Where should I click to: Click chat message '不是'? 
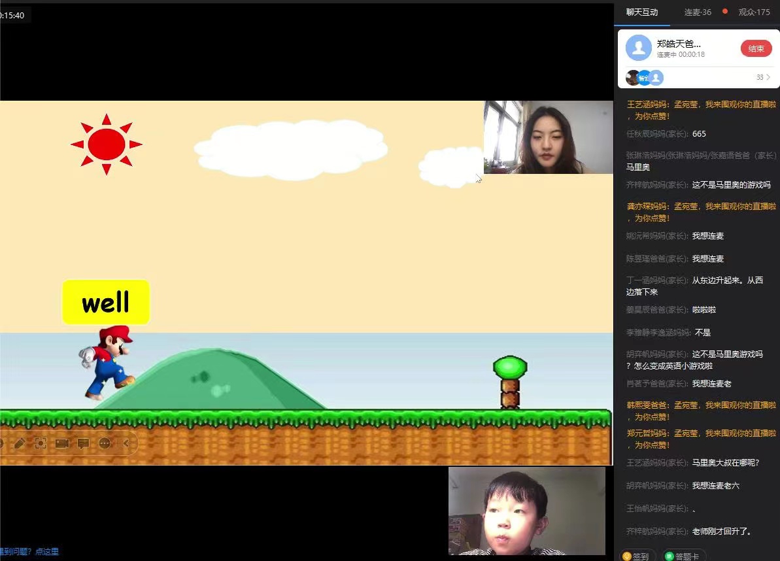pos(703,332)
